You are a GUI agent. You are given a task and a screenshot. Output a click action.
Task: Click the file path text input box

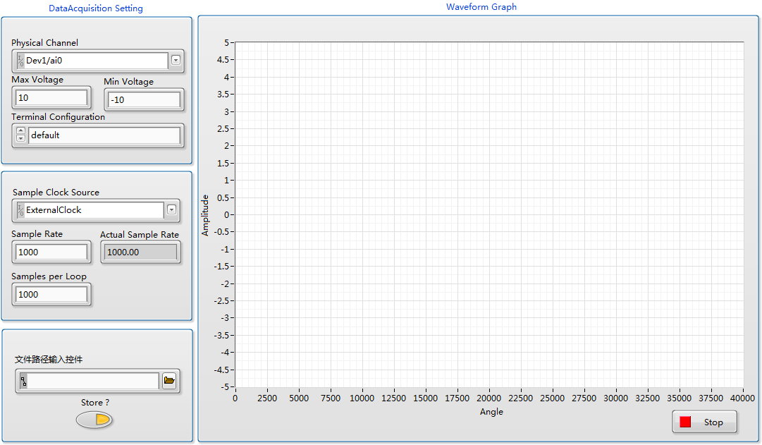[x=93, y=382]
